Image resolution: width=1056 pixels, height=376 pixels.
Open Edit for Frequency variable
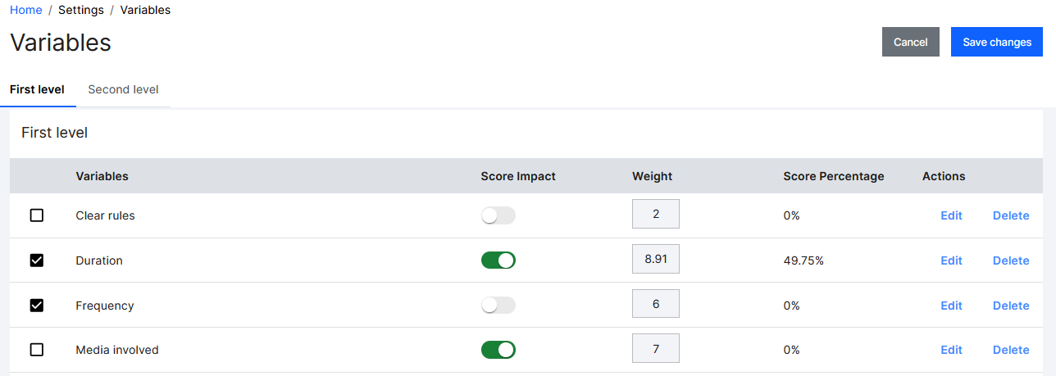coord(951,306)
